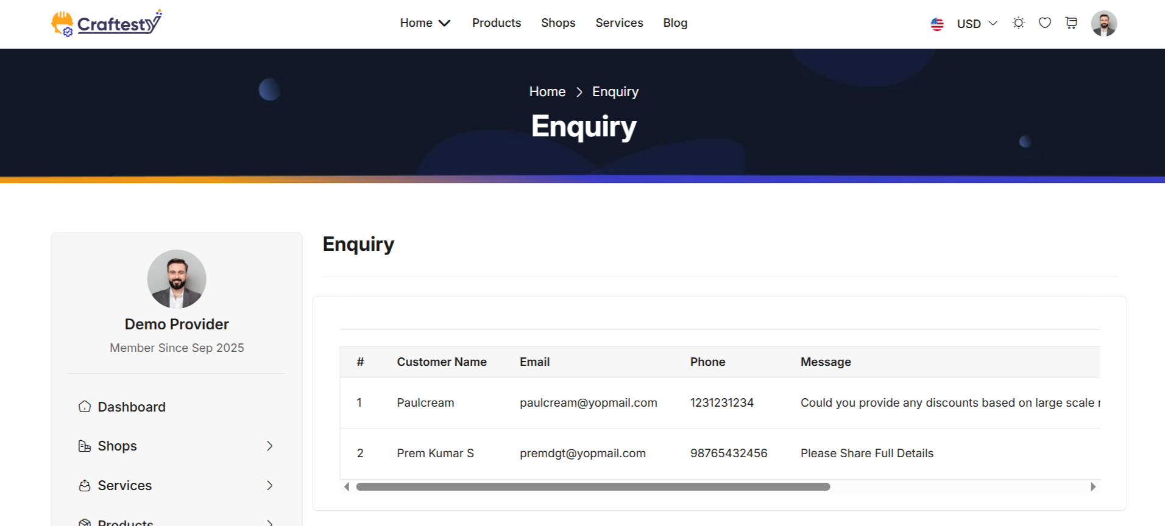The image size is (1165, 526).
Task: Click the Craftesty logo
Action: click(x=107, y=23)
